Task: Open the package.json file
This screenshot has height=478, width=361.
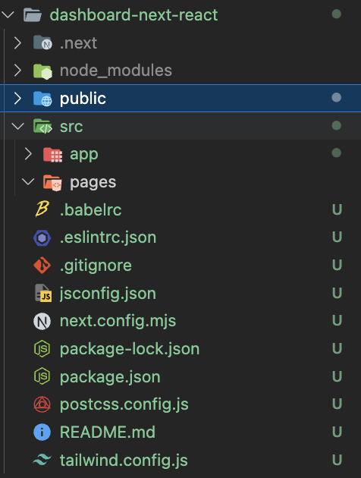Action: tap(110, 377)
